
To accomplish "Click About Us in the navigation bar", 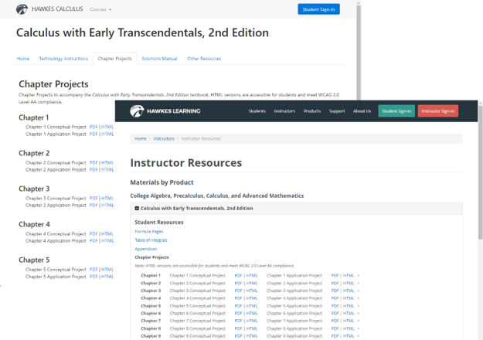I will click(x=362, y=111).
